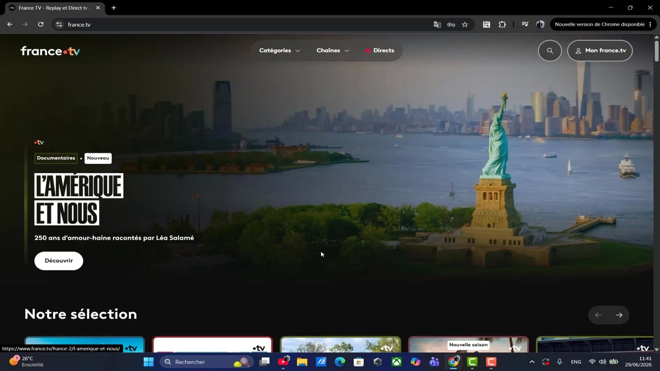Expand the Catégories menu

(x=279, y=50)
